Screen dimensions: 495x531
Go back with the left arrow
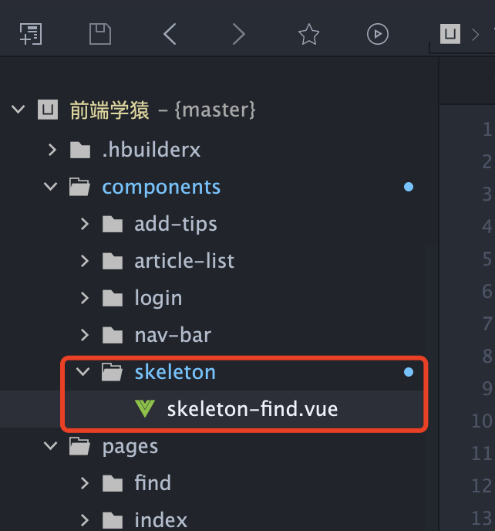pyautogui.click(x=170, y=34)
